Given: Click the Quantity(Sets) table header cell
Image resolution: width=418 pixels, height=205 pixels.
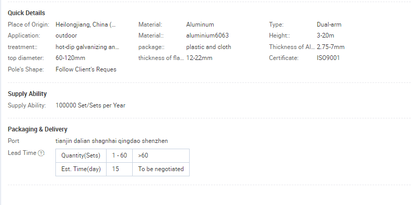Looking at the screenshot, I should pyautogui.click(x=81, y=155).
